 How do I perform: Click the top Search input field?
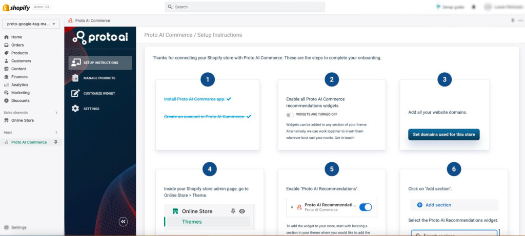(x=245, y=7)
